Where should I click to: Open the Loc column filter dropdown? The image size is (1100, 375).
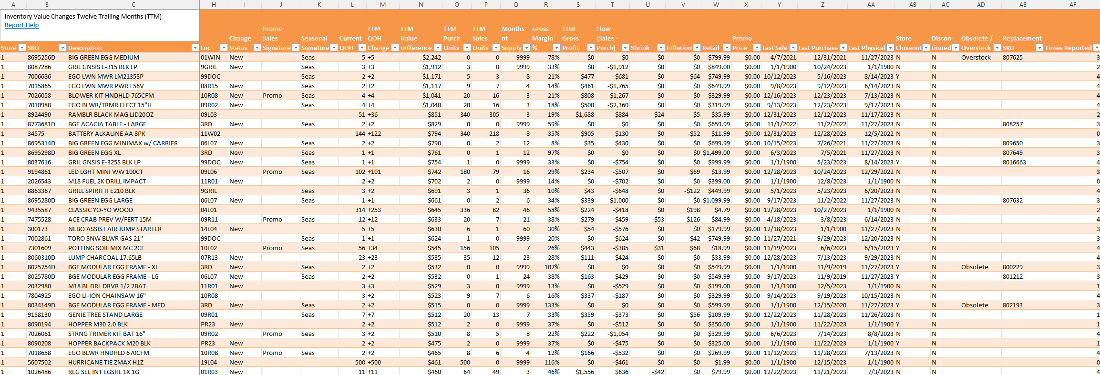pos(224,48)
